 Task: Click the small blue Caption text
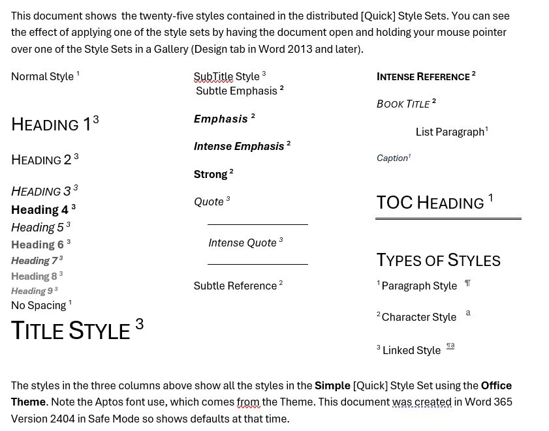click(x=392, y=158)
